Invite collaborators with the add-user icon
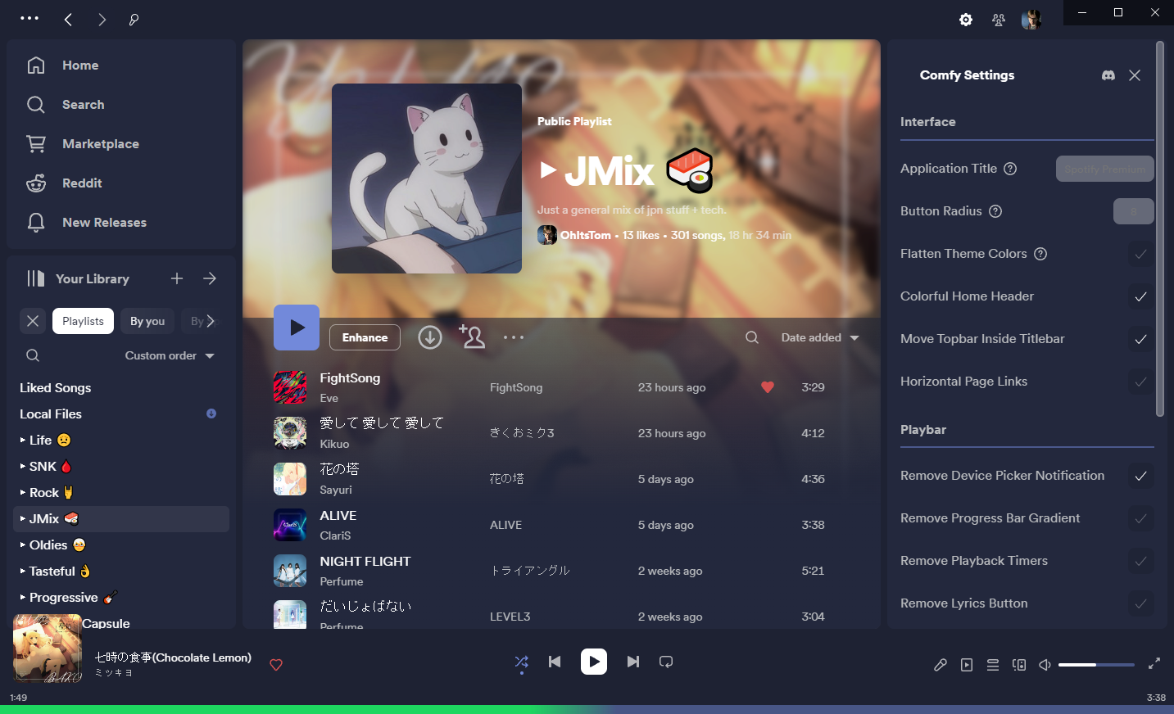The width and height of the screenshot is (1174, 714). coord(472,337)
